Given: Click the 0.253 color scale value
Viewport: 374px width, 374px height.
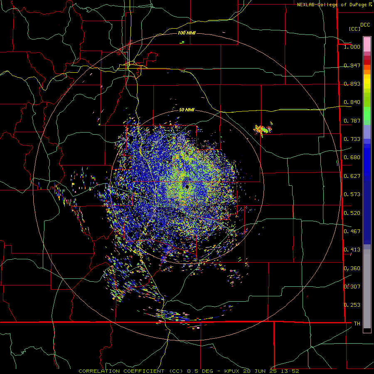Looking at the screenshot, I should [352, 305].
